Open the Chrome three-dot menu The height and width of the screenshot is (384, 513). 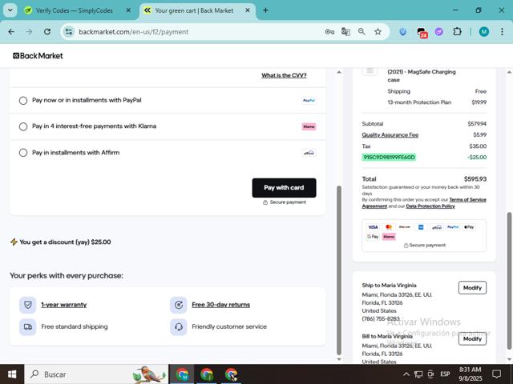[502, 32]
